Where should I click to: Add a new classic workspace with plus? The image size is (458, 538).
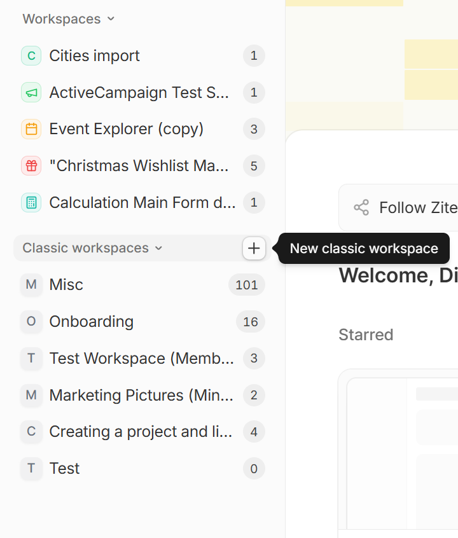(x=254, y=248)
